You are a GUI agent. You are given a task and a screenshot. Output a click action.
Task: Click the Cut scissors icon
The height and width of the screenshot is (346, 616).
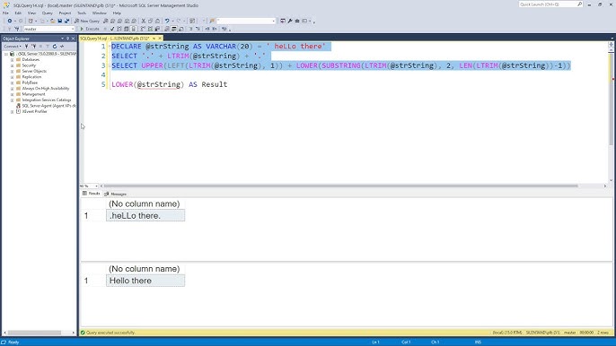click(x=144, y=21)
